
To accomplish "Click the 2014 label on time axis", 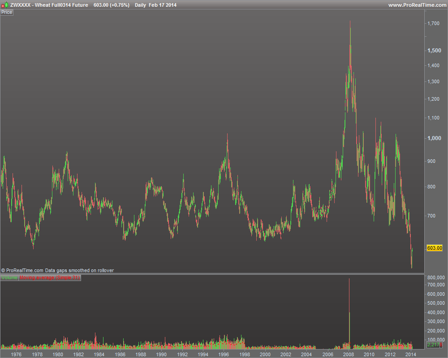I will (411, 354).
